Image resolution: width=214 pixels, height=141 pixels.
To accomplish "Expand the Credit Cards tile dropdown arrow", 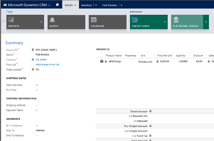I will click(165, 22).
